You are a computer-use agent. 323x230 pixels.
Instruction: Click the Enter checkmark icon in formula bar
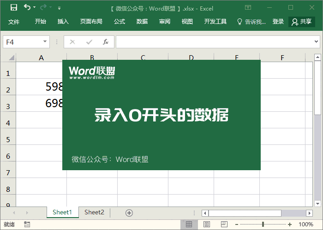click(x=89, y=42)
